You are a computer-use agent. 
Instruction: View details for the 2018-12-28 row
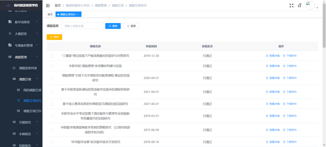click(x=273, y=56)
